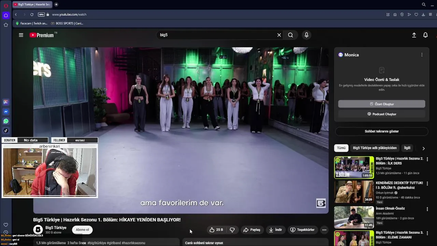Screen dimensions: 437x246
Task: Open ad blocker shield icon
Action: pos(402,14)
